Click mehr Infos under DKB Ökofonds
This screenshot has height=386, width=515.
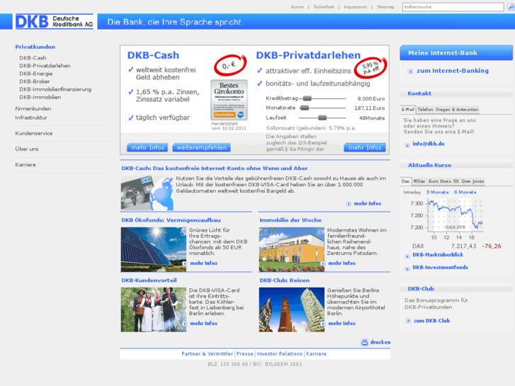tap(203, 263)
